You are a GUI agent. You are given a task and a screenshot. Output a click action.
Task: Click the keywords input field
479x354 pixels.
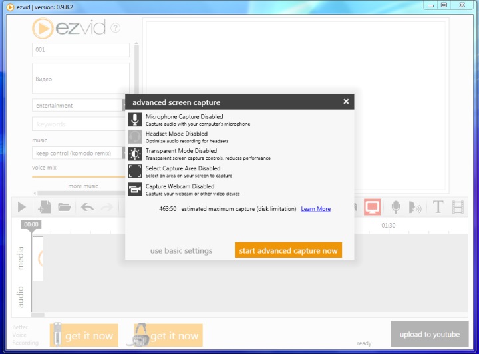(x=79, y=124)
